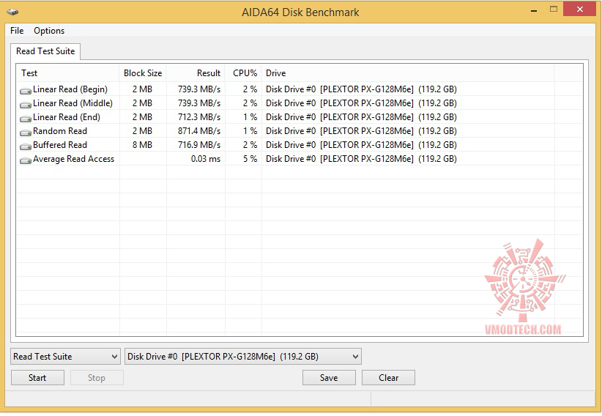Click the Block Size column header
Image resolution: width=602 pixels, height=416 pixels.
tap(143, 73)
